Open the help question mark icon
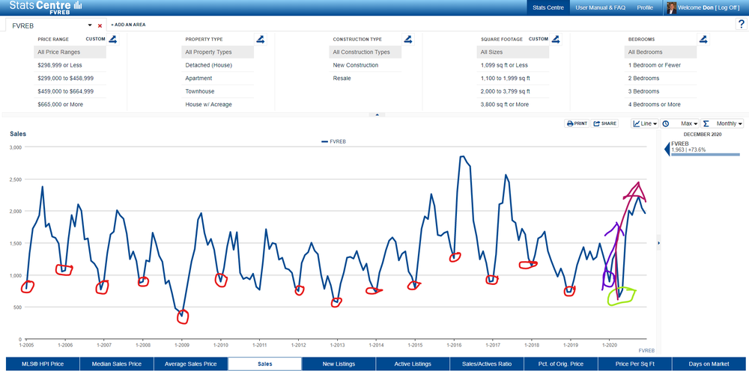 point(742,25)
